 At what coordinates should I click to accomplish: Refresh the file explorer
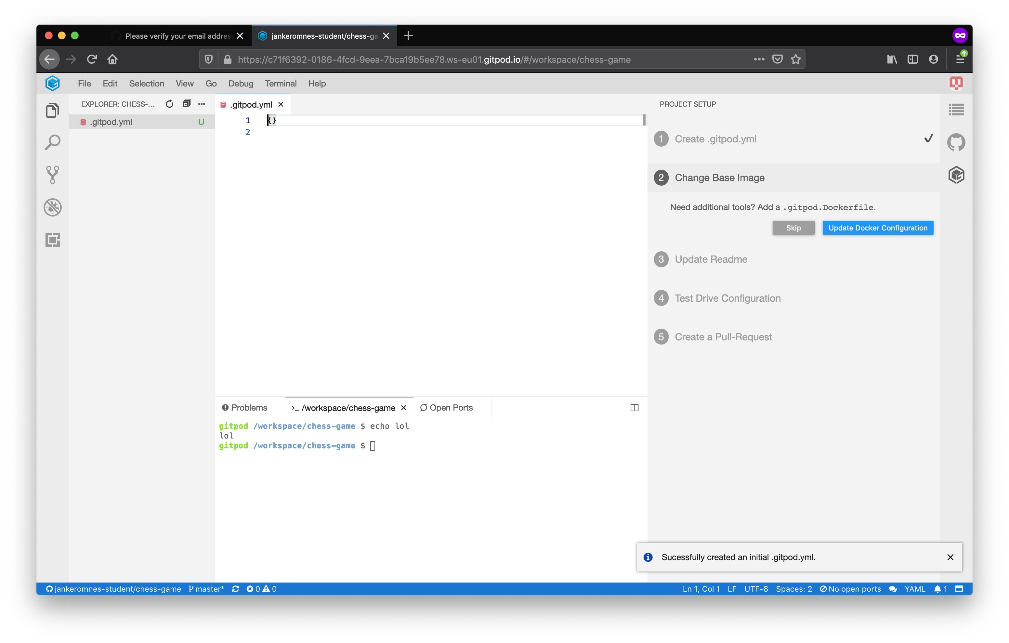point(169,104)
